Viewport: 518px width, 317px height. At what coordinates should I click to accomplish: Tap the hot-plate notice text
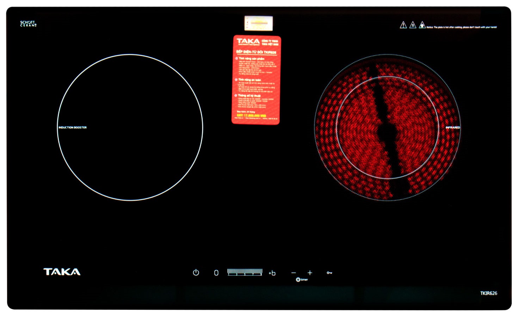(462, 27)
